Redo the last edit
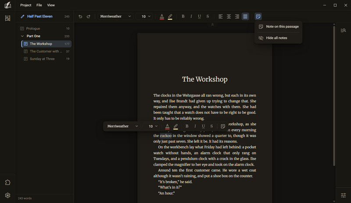This screenshot has width=351, height=203. (x=89, y=17)
